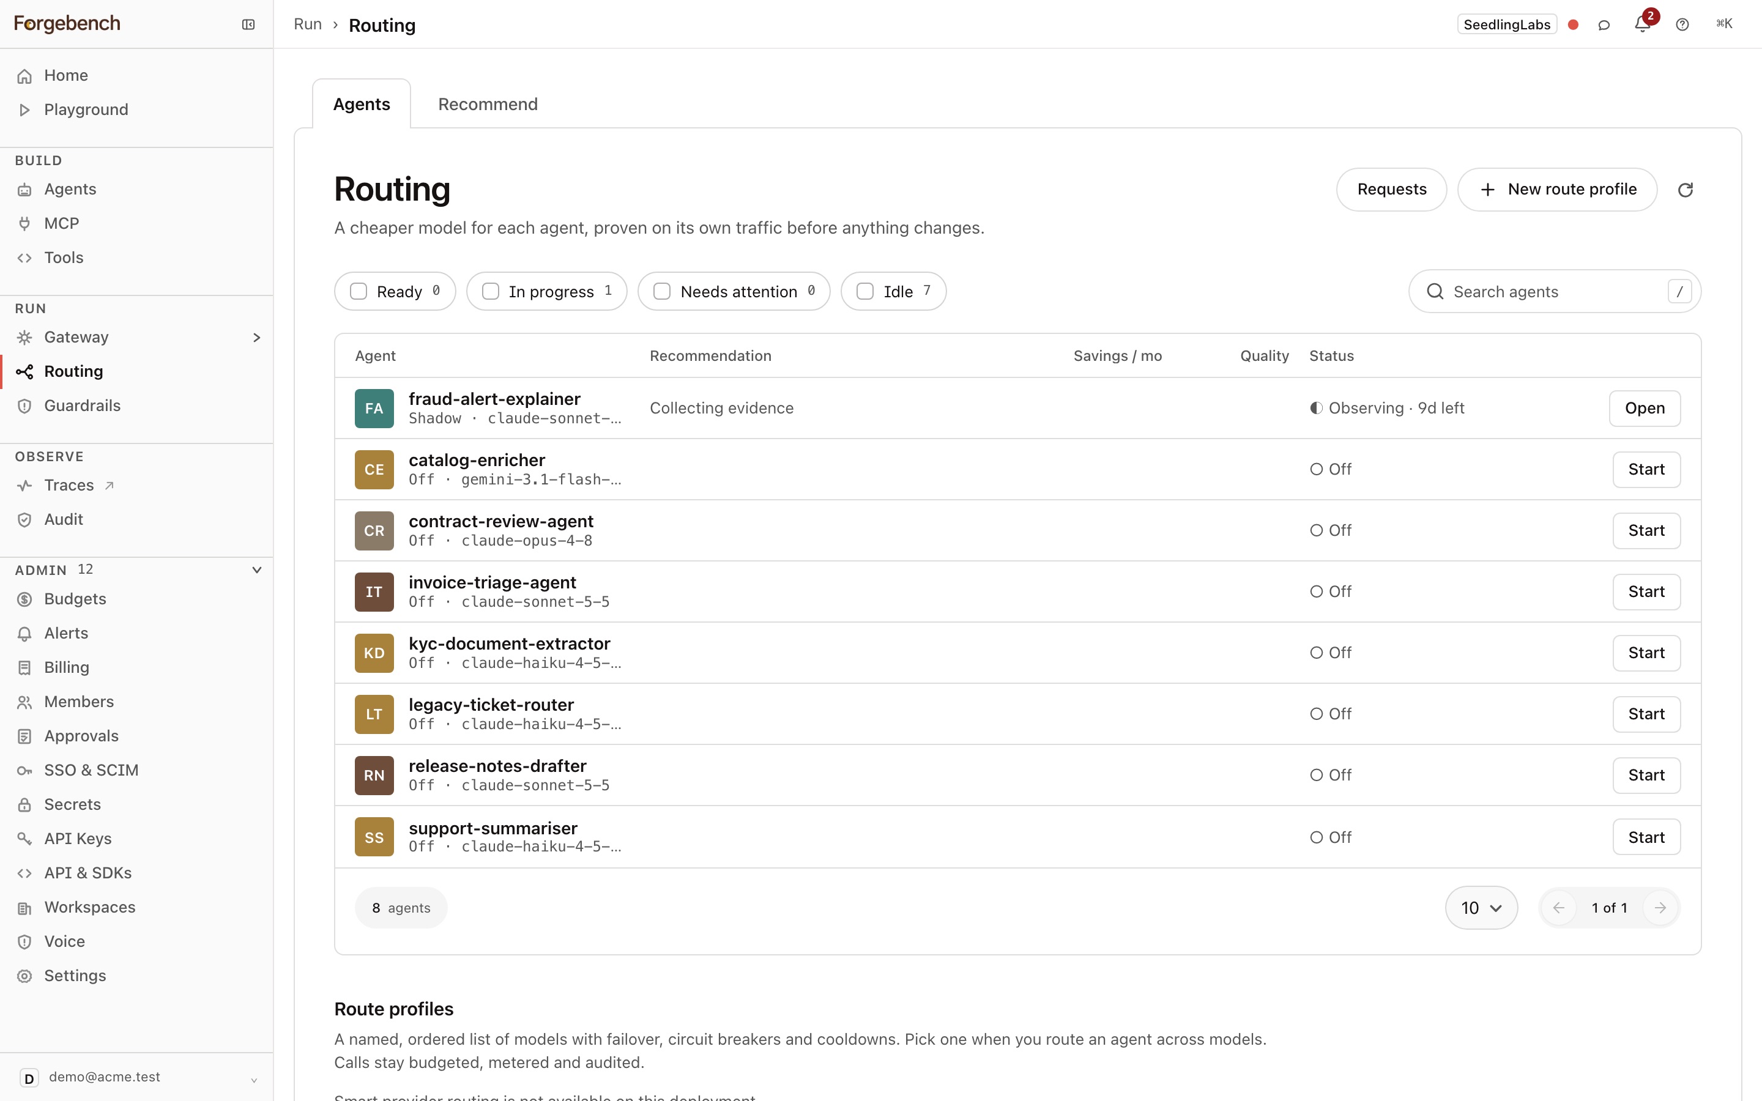Start routing for contract-review-agent
Screen dimensions: 1762x1101
pyautogui.click(x=1646, y=530)
